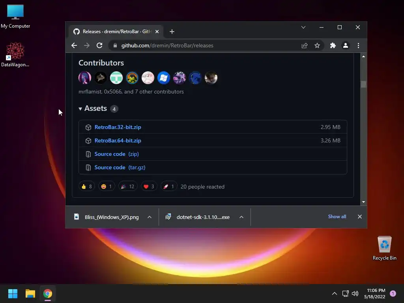Click the black star contributor avatar
The height and width of the screenshot is (303, 404).
101,78
